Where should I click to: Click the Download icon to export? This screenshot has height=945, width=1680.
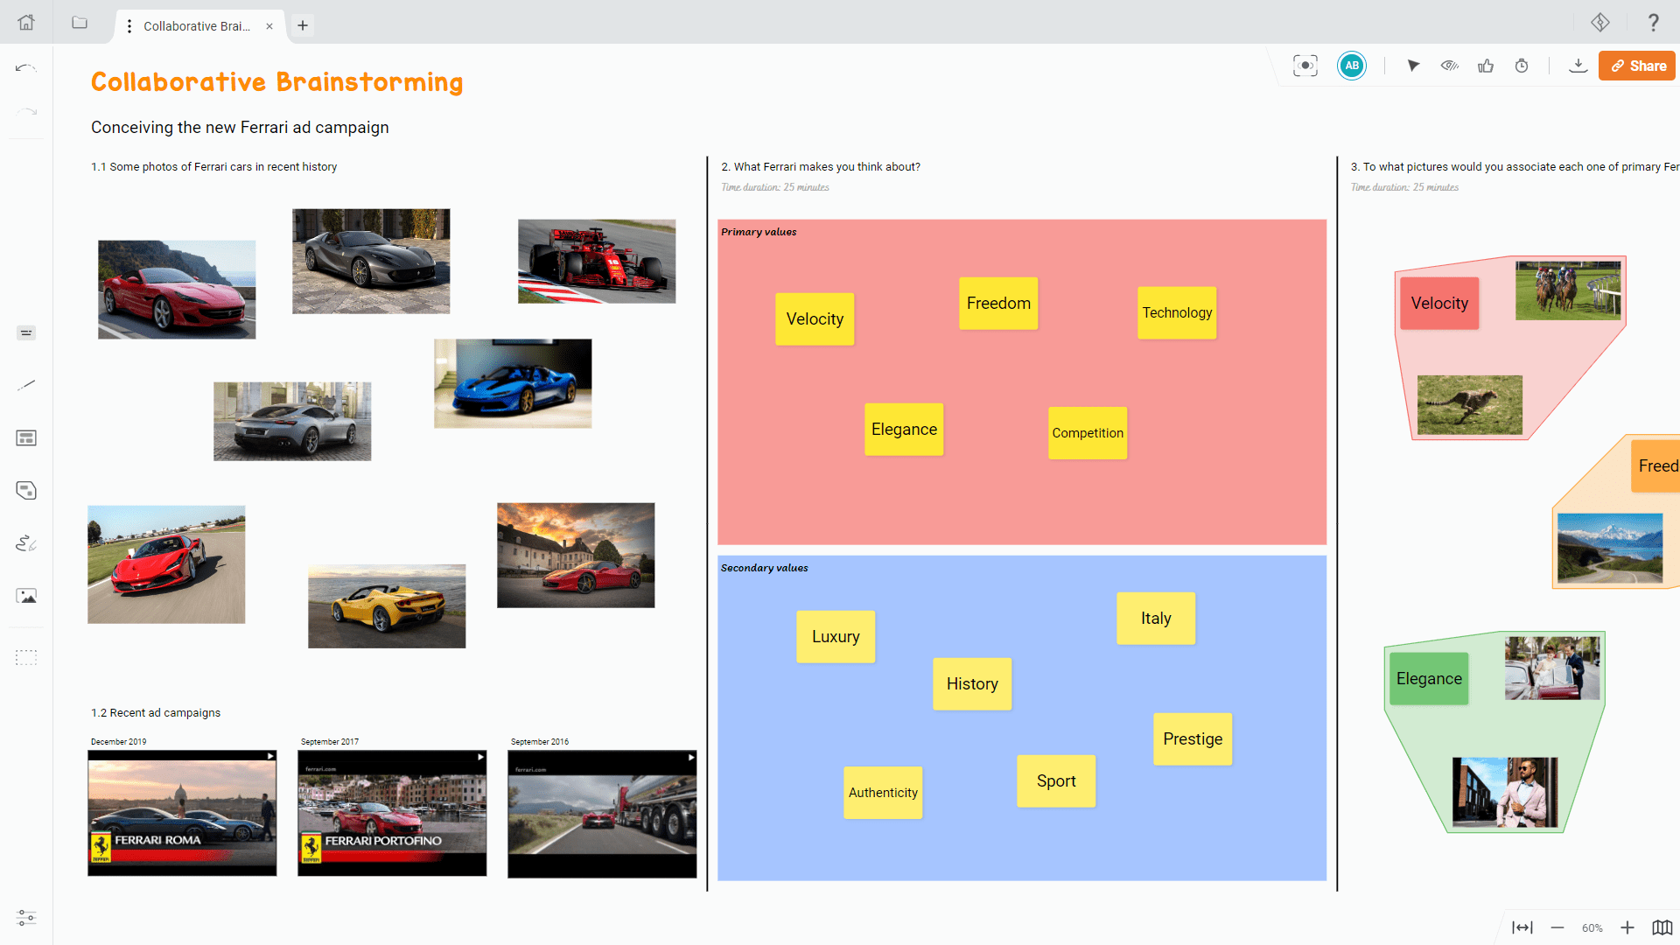point(1578,66)
